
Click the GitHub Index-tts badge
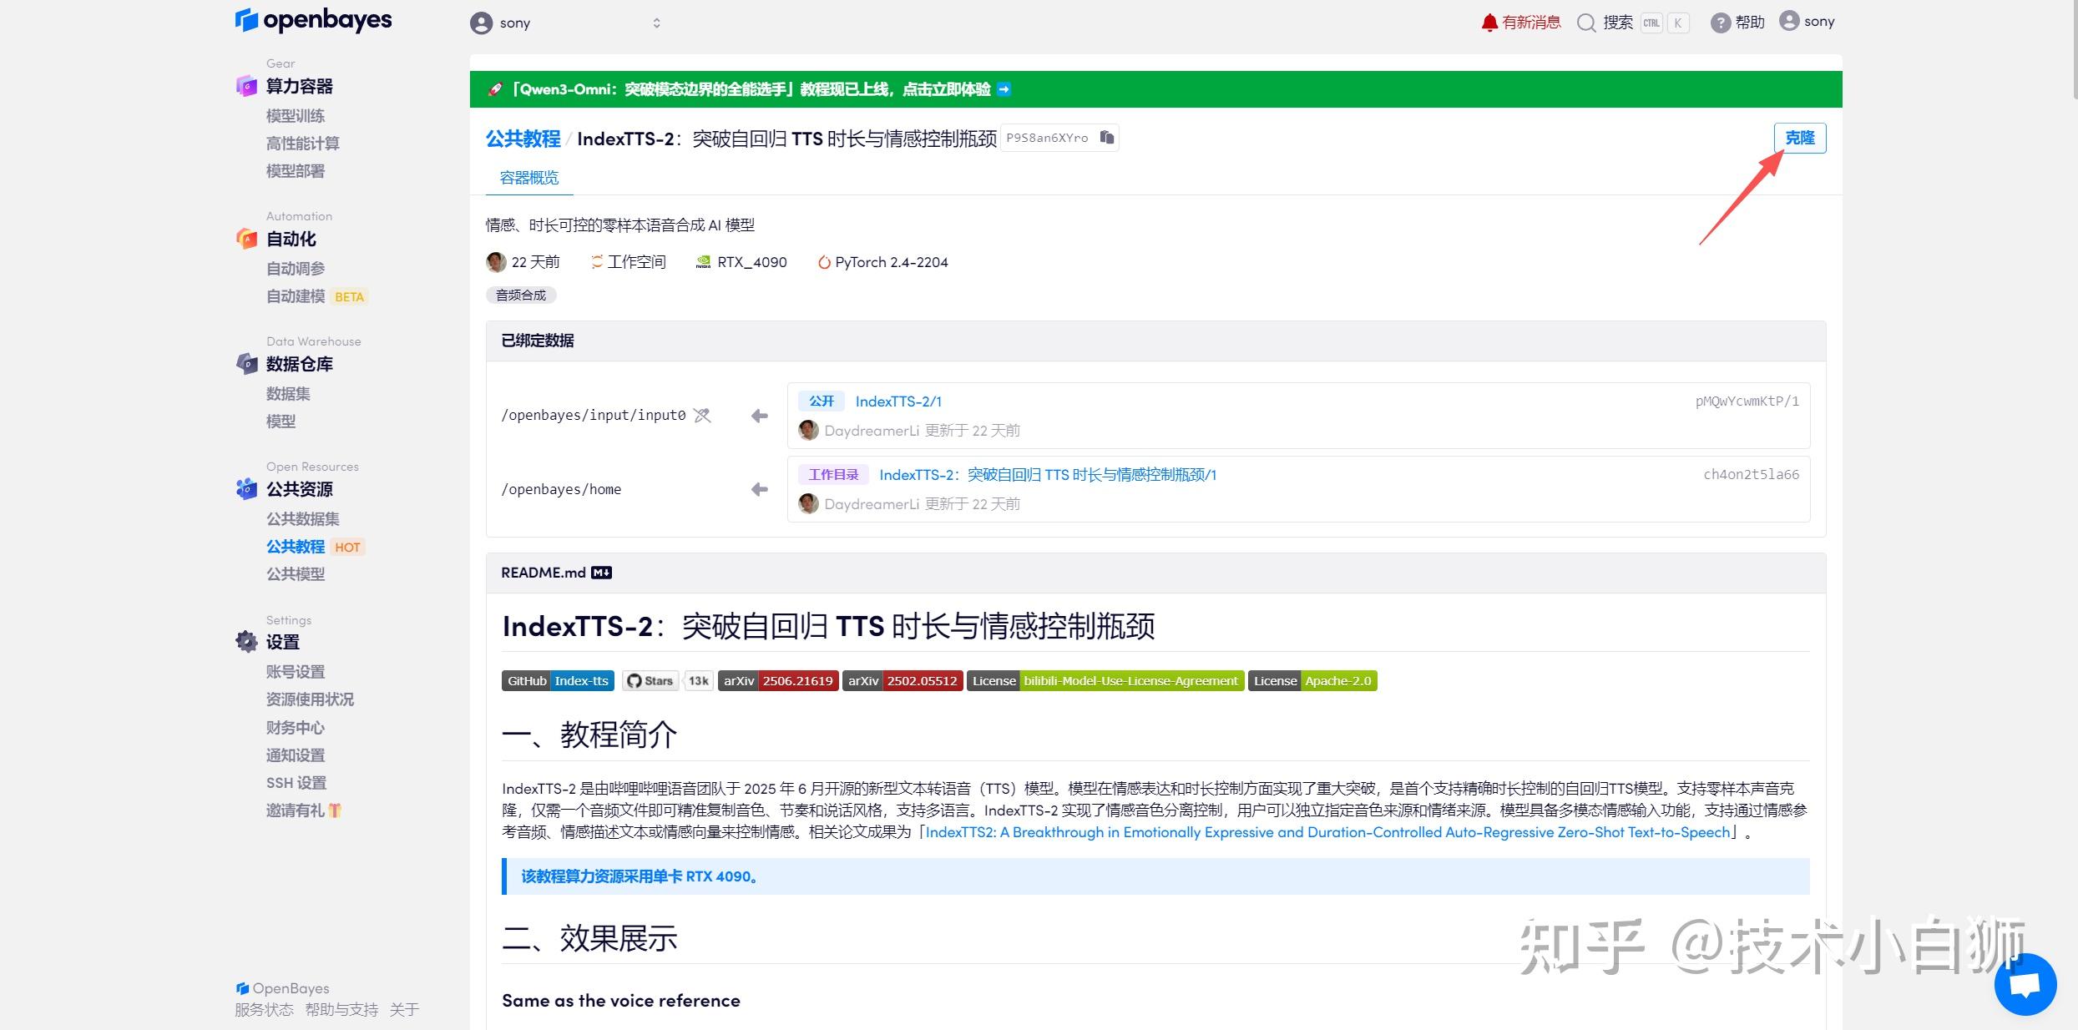tap(558, 680)
